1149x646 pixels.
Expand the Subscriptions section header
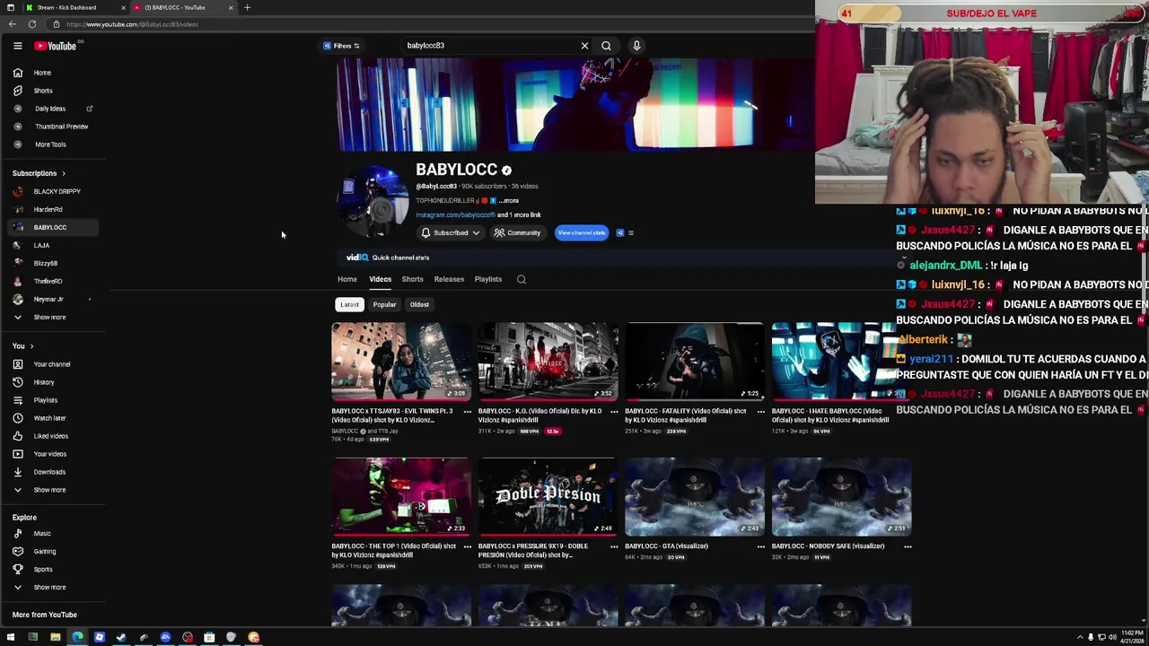[39, 173]
